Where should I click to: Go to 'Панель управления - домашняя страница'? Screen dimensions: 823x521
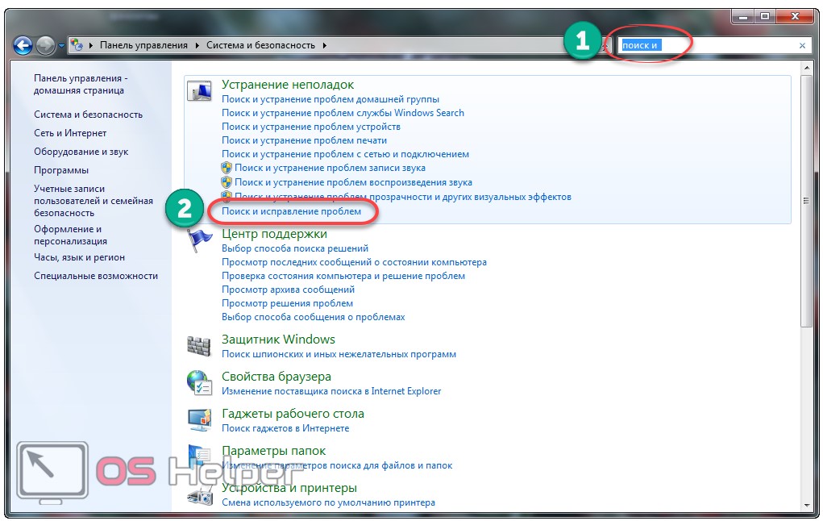click(81, 85)
